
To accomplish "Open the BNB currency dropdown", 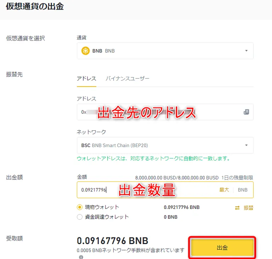I will [165, 51].
